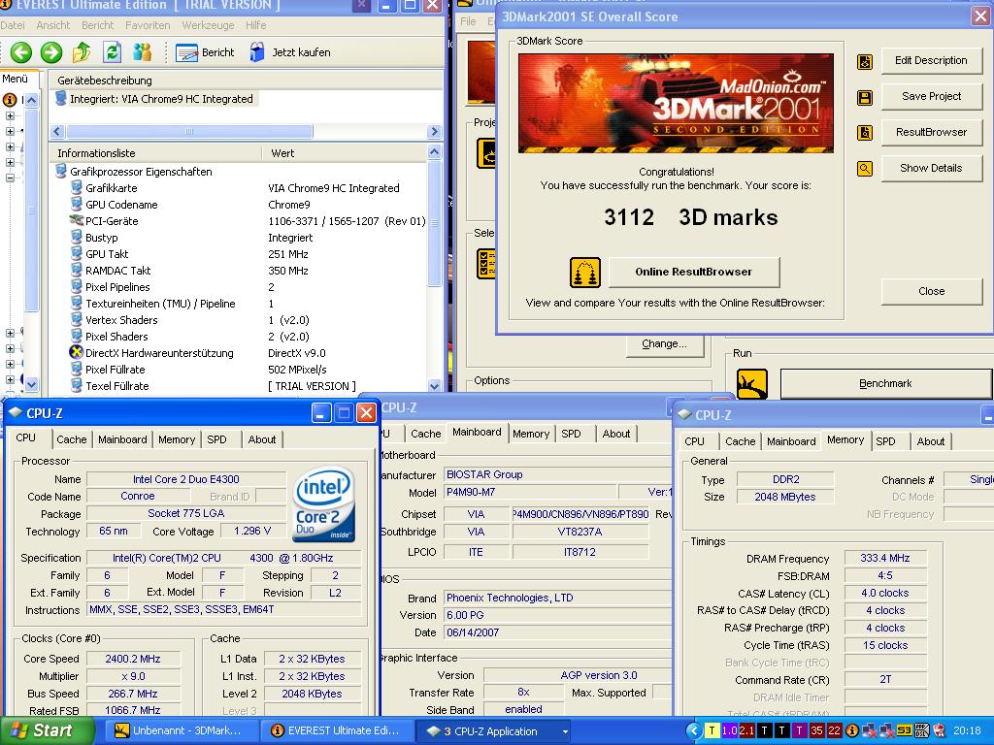The width and height of the screenshot is (994, 745).
Task: Click the Benchmark run icon
Action: (752, 384)
